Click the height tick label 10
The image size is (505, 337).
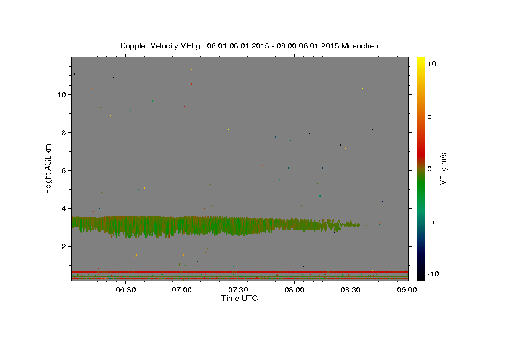coord(61,94)
